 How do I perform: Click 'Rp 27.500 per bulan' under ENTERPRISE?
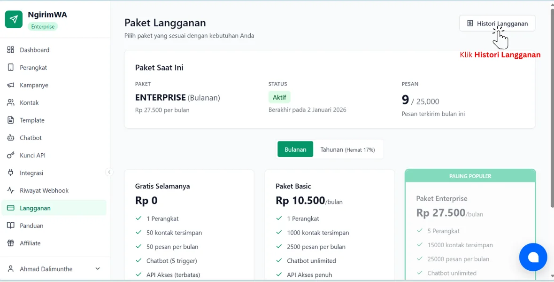162,110
